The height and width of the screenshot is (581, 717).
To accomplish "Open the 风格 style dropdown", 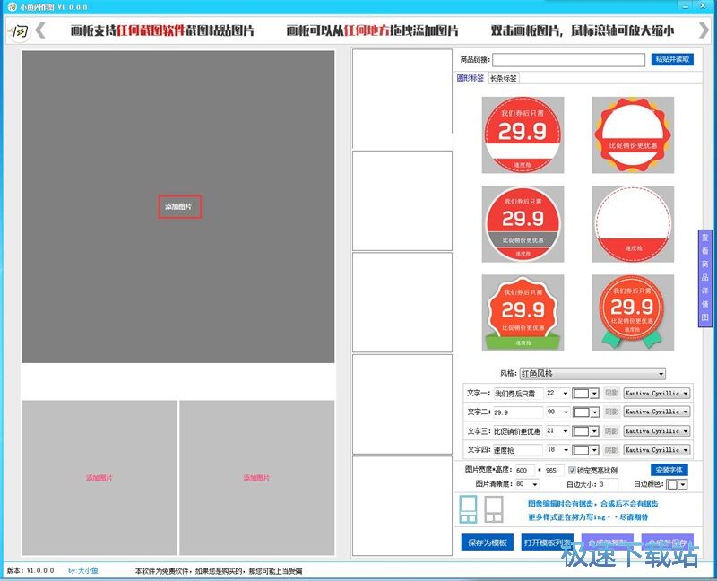I will 661,373.
